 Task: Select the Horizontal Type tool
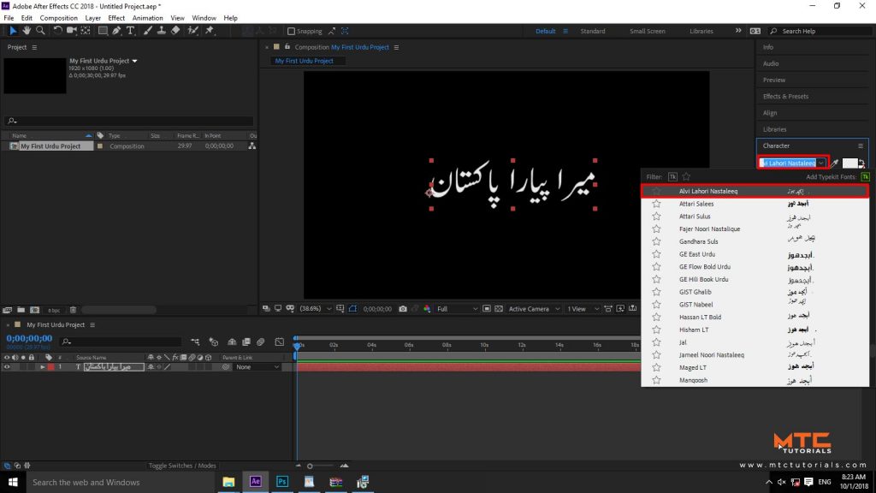(130, 31)
